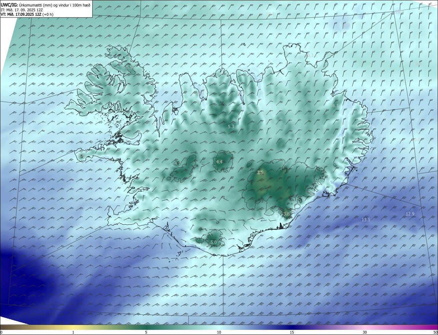Click the 5.0 value label in the south
438x335 pixels.
(x=214, y=242)
